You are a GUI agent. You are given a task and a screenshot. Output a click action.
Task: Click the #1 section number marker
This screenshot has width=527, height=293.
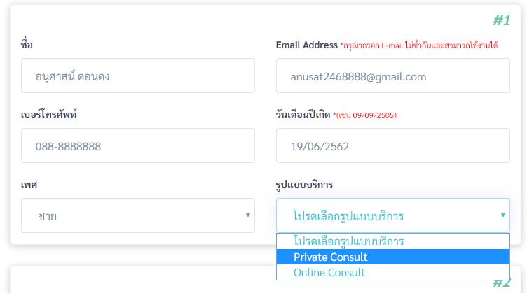pyautogui.click(x=502, y=21)
